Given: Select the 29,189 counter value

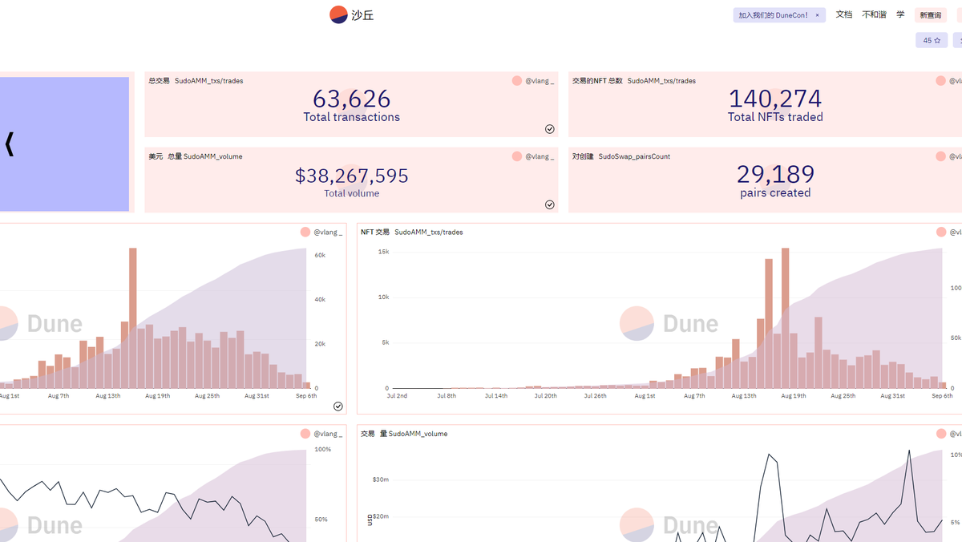Looking at the screenshot, I should pos(775,174).
